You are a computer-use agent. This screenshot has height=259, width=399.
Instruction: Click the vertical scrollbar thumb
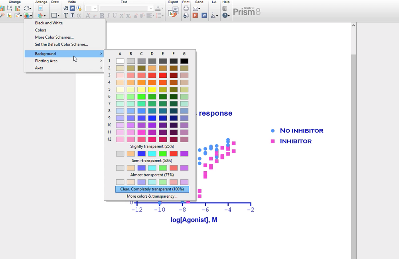click(x=354, y=156)
